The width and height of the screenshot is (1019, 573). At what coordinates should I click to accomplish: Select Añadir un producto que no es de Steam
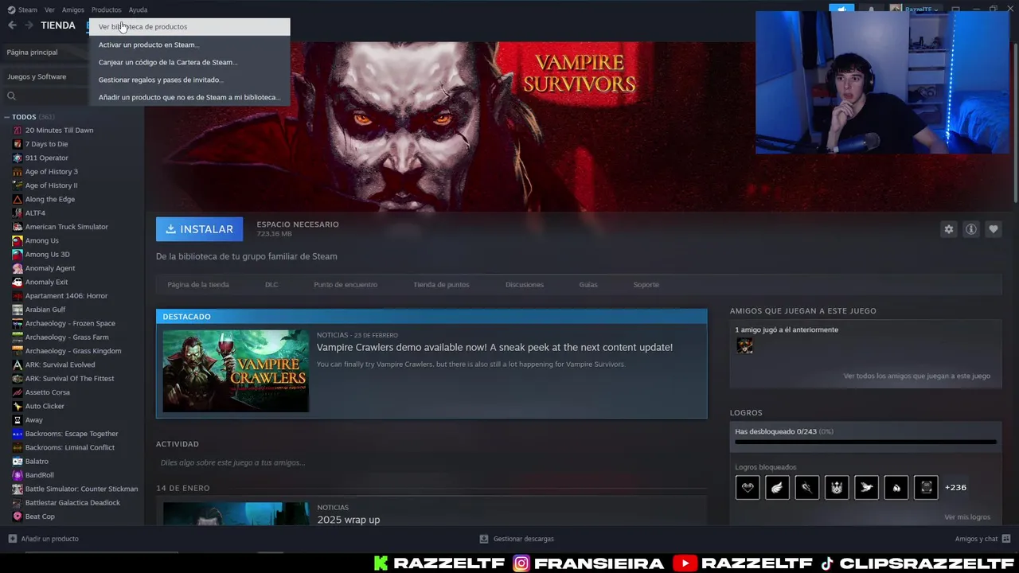[189, 97]
